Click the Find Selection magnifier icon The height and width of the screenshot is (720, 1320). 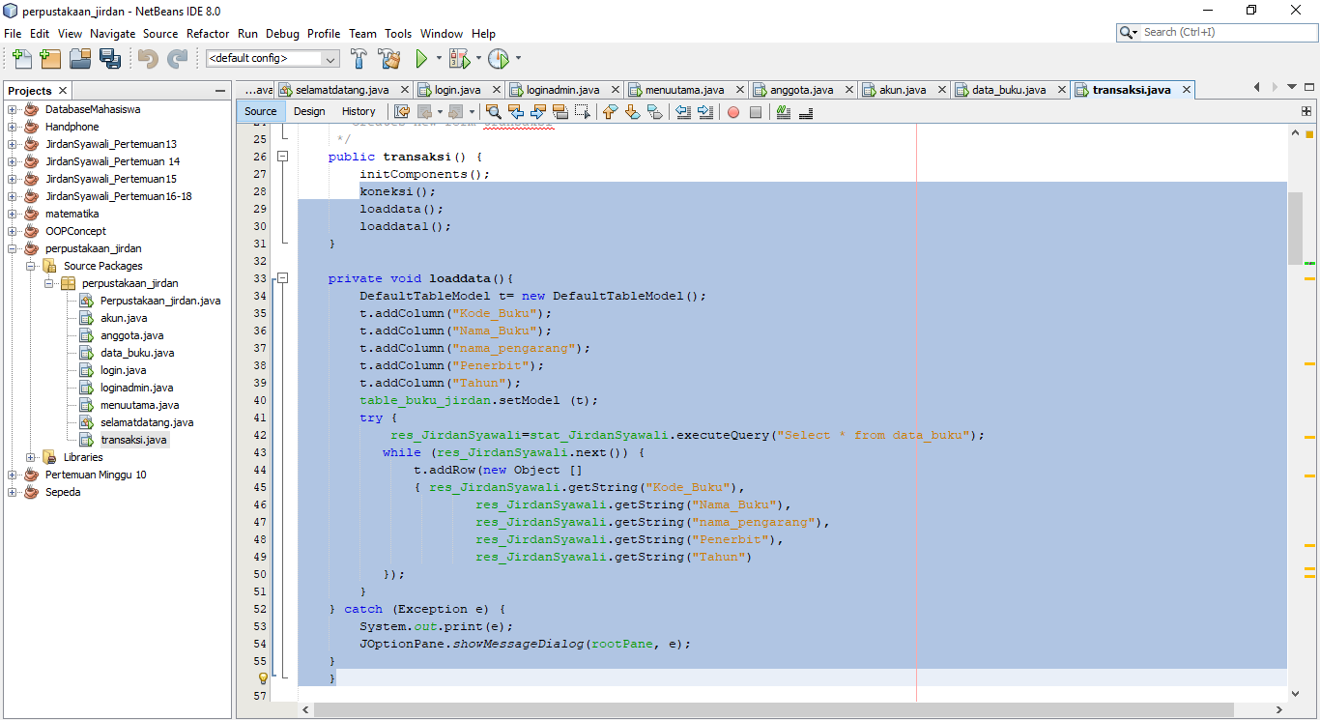494,112
